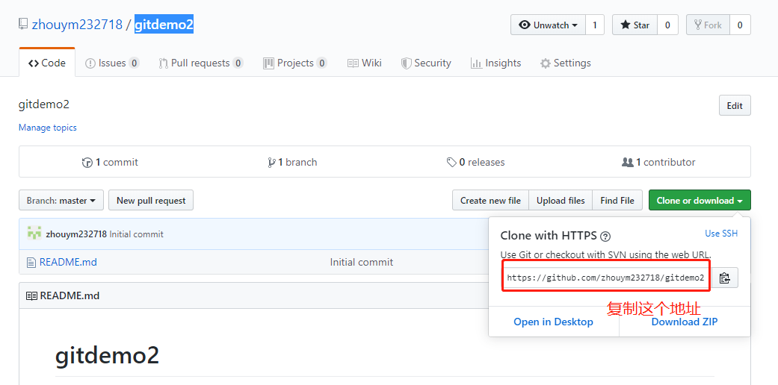Image resolution: width=778 pixels, height=385 pixels.
Task: Open the Wiki tab
Action: pyautogui.click(x=365, y=63)
